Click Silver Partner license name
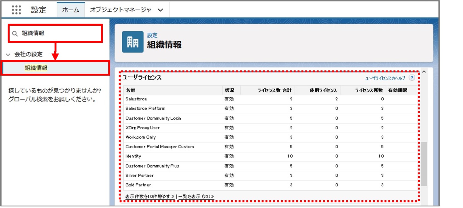Image resolution: width=463 pixels, height=208 pixels. pyautogui.click(x=140, y=176)
